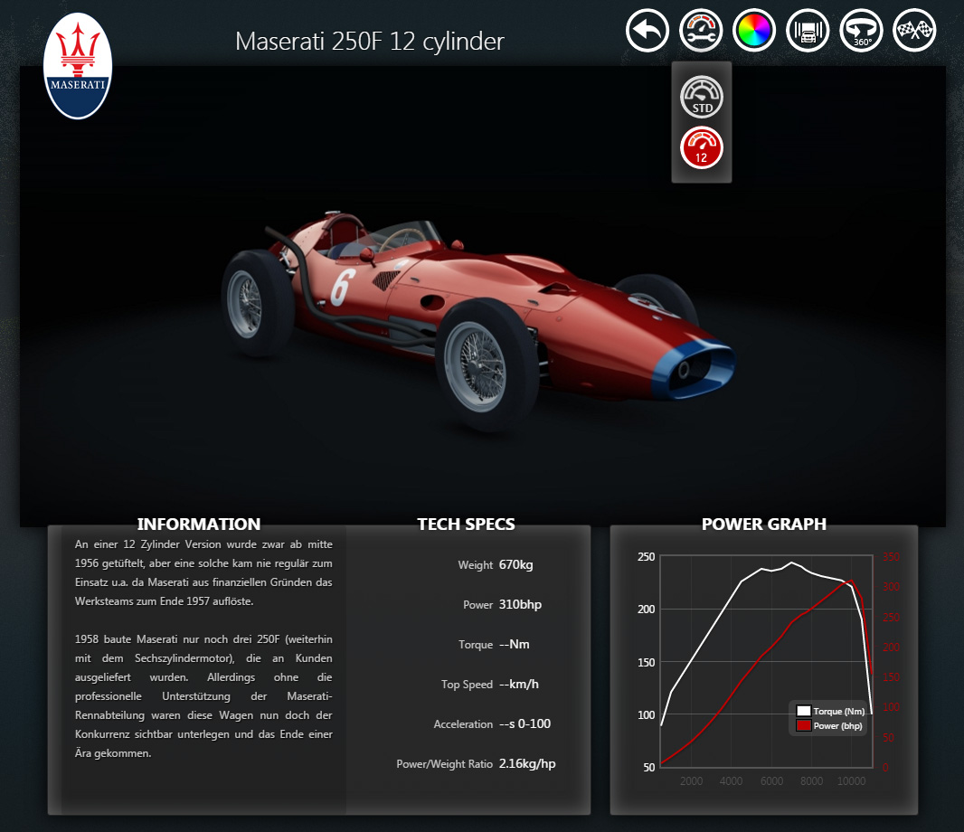Click the Weight 670kg value

(515, 564)
